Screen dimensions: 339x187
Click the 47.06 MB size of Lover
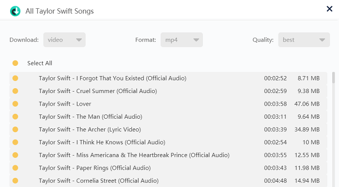coord(307,104)
